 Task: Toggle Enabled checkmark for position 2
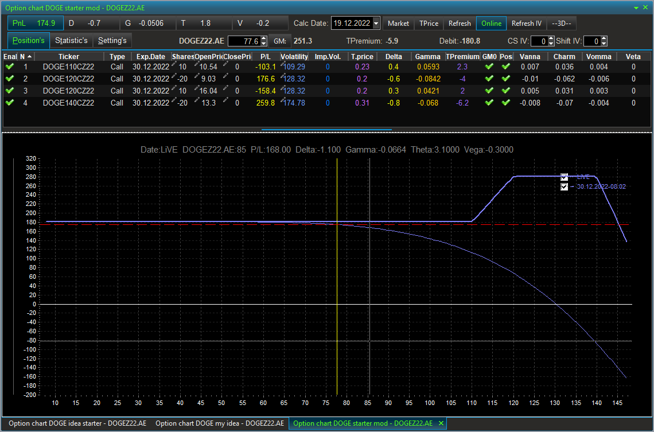10,79
